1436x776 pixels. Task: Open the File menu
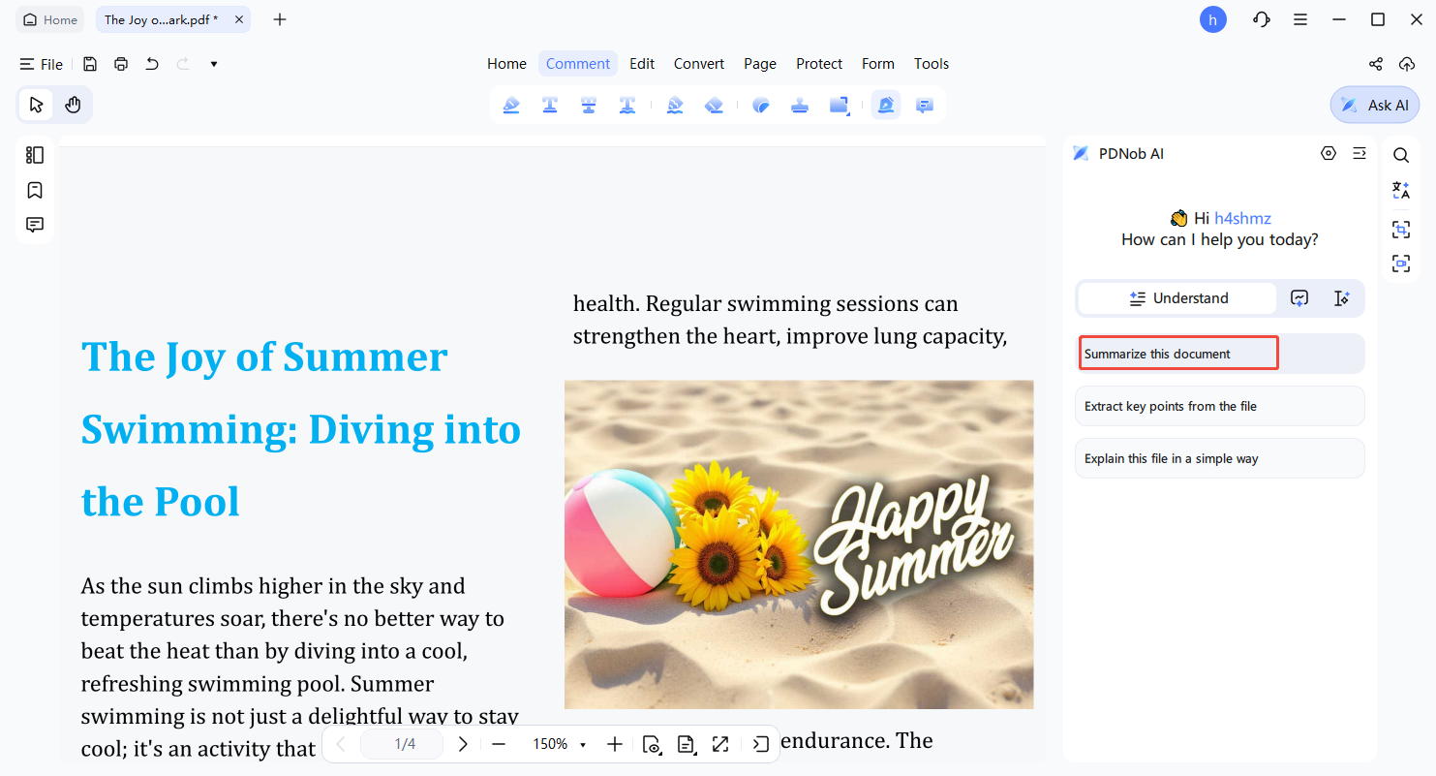pos(41,64)
